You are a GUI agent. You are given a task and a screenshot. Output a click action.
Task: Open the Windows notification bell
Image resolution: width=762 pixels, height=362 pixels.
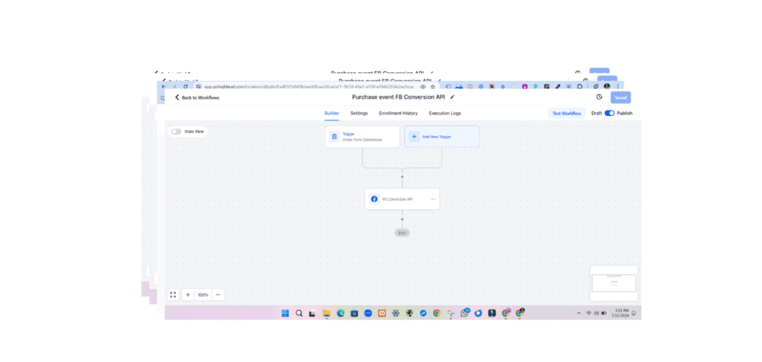pyautogui.click(x=633, y=313)
